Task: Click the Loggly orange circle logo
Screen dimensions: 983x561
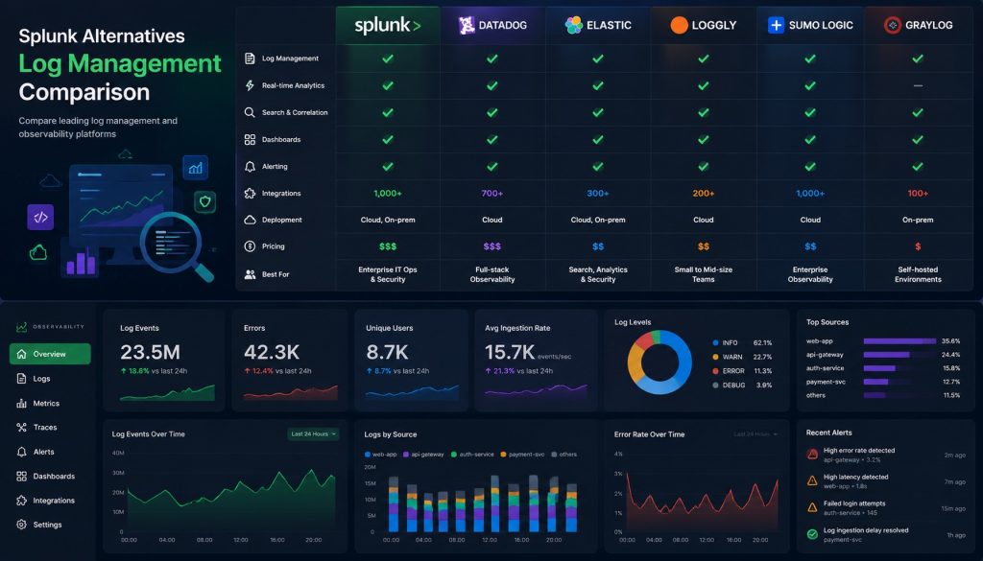Action: [x=679, y=25]
